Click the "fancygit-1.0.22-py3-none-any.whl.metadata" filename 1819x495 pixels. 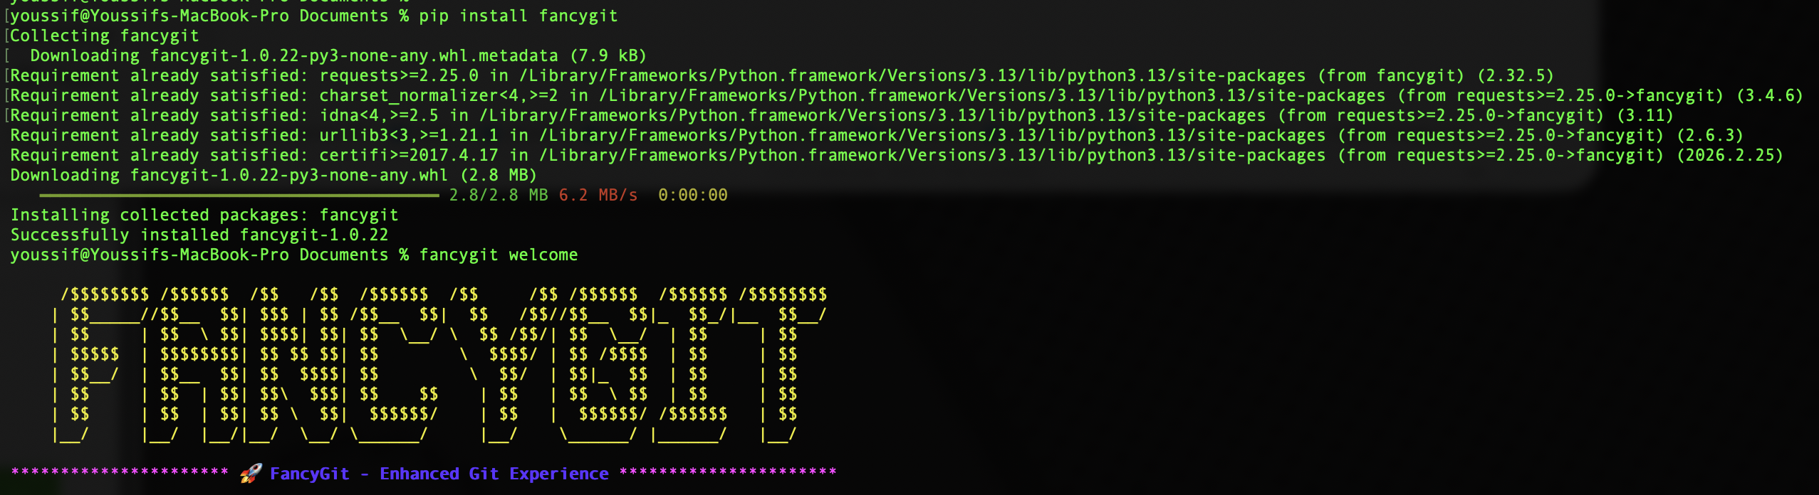354,55
